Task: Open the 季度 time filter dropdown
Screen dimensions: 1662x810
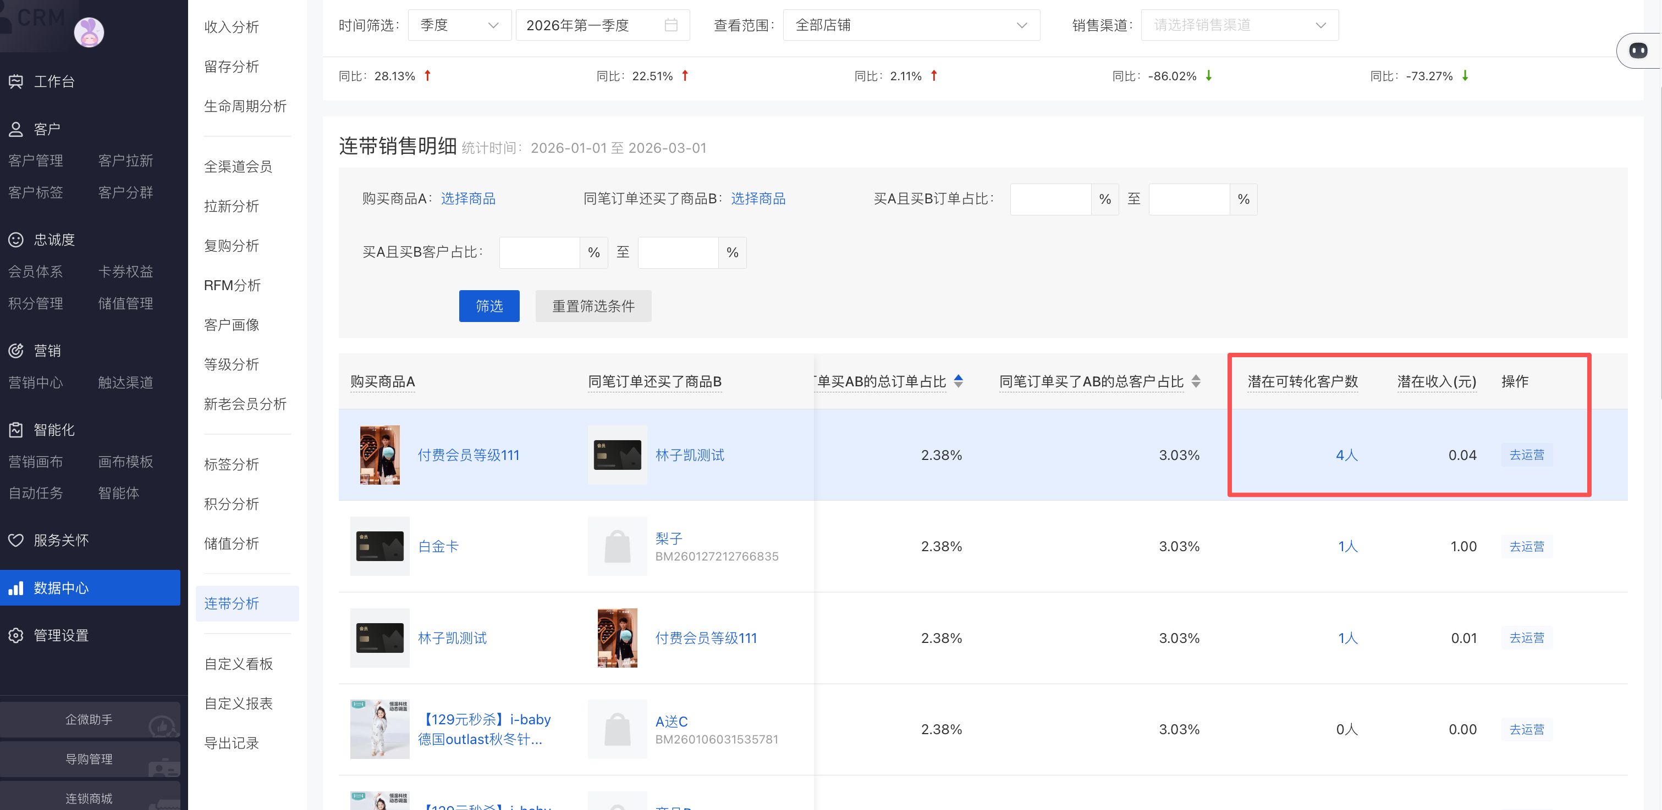Action: pos(459,25)
